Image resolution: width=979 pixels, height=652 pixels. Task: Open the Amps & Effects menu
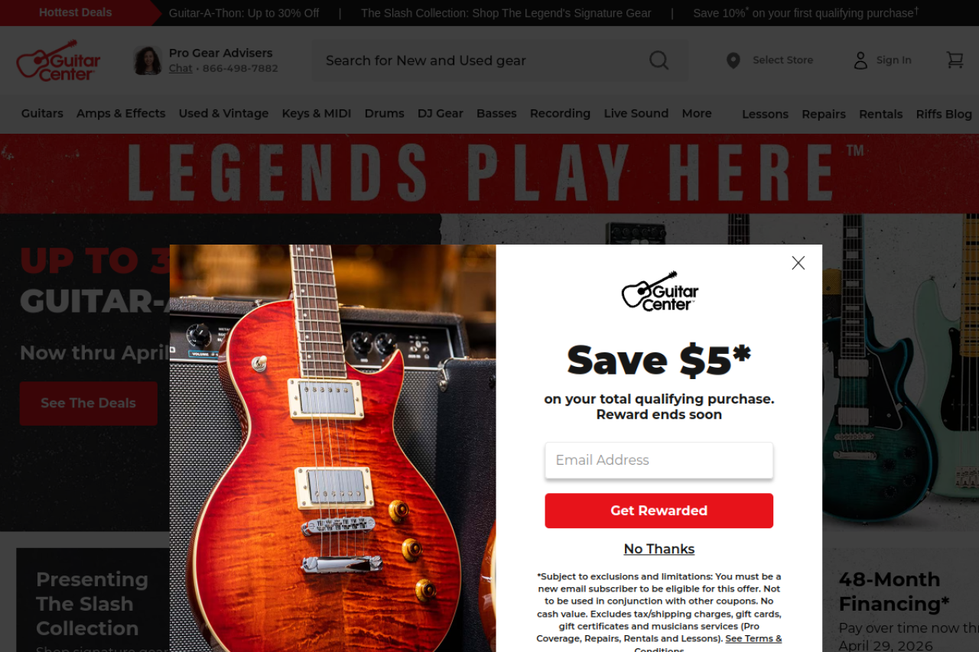coord(121,113)
